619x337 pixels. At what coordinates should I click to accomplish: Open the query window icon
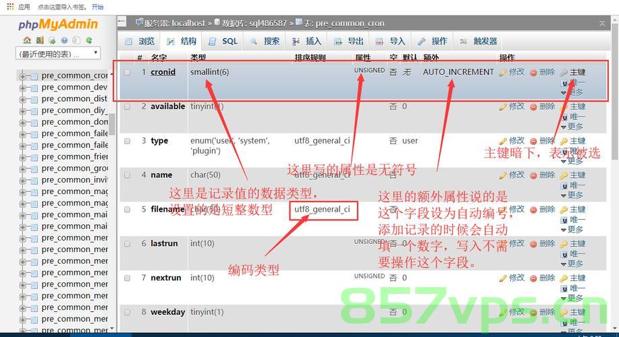point(52,40)
